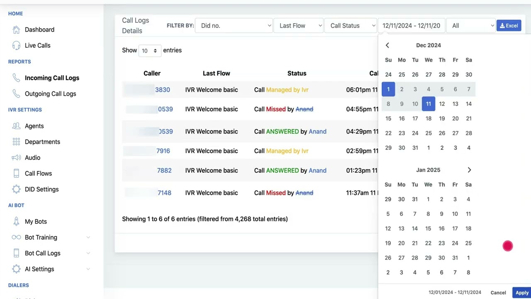The height and width of the screenshot is (299, 531).
Task: Sort table by Last Flow column
Action: [216, 73]
